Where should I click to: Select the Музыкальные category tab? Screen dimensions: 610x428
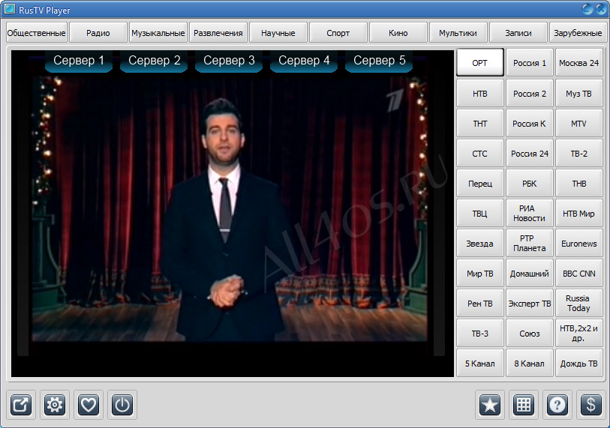pyautogui.click(x=158, y=33)
